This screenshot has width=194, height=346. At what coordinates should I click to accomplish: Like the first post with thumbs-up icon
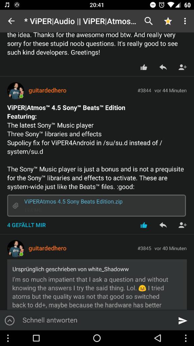(x=143, y=68)
